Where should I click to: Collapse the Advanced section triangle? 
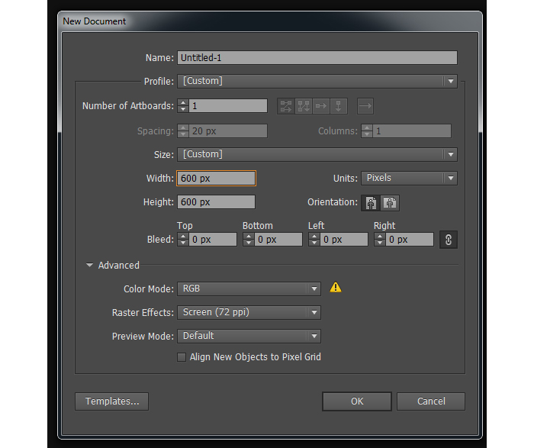point(90,266)
